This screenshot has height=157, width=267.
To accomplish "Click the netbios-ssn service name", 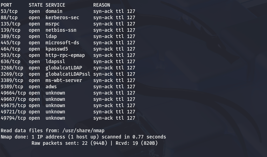I will [x=61, y=30].
